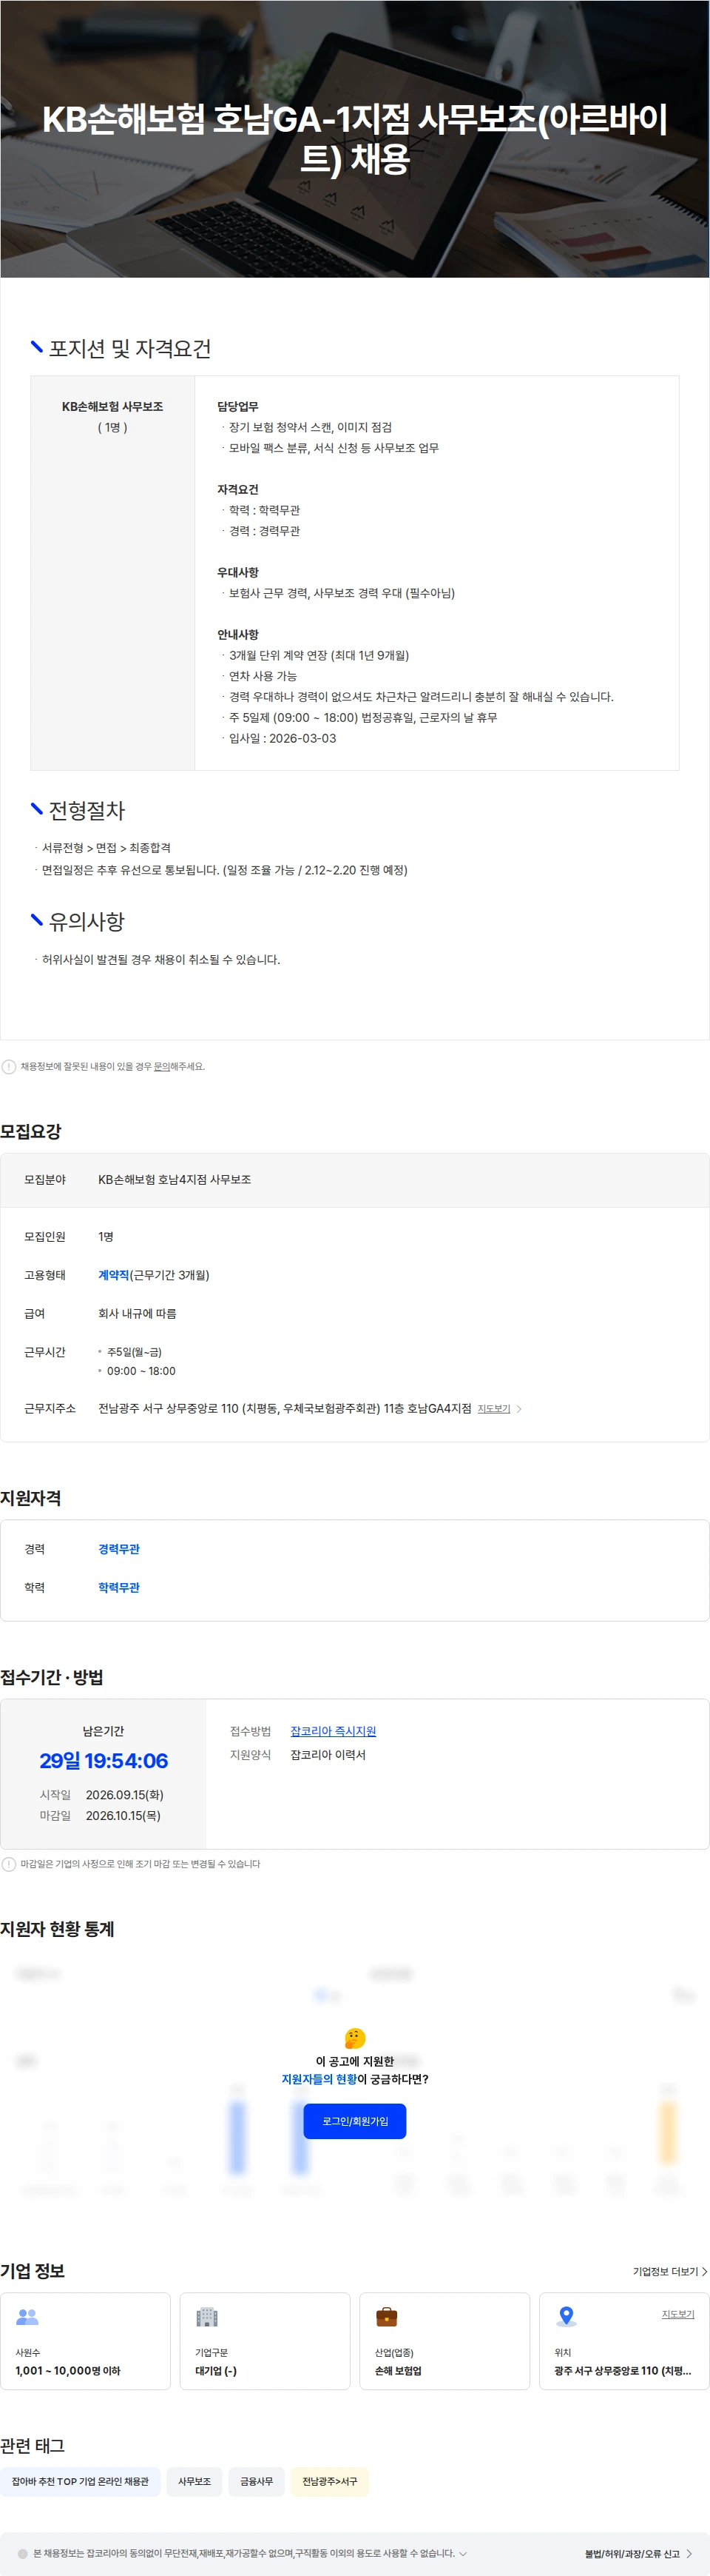710x2576 pixels.
Task: Click 지도보기 next to work address
Action: [x=493, y=1409]
